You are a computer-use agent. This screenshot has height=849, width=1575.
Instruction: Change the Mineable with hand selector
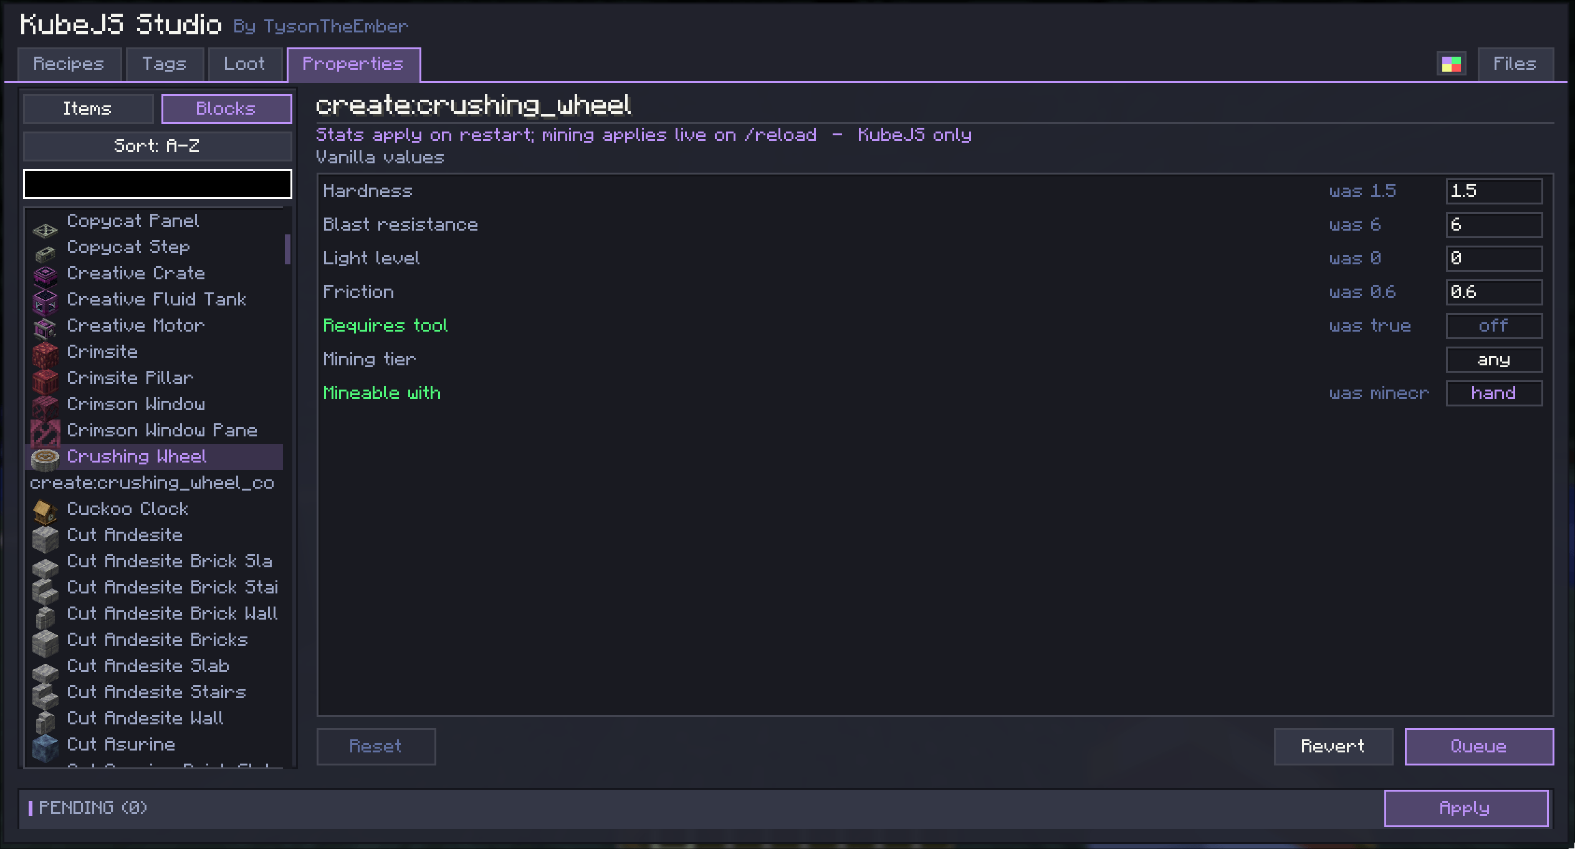[x=1494, y=393]
